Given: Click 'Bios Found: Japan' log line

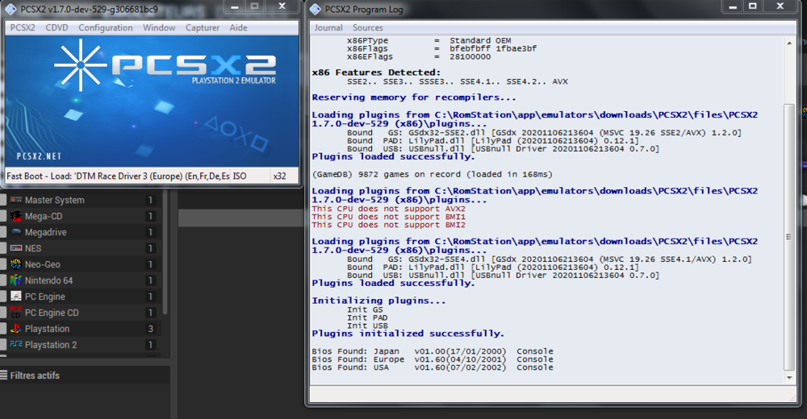Looking at the screenshot, I should [x=433, y=351].
